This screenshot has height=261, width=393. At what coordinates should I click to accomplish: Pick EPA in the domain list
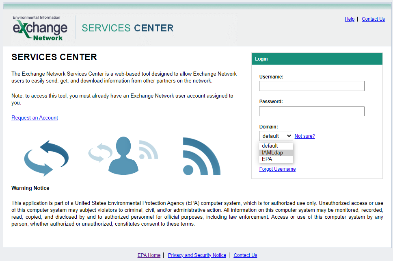click(x=276, y=159)
